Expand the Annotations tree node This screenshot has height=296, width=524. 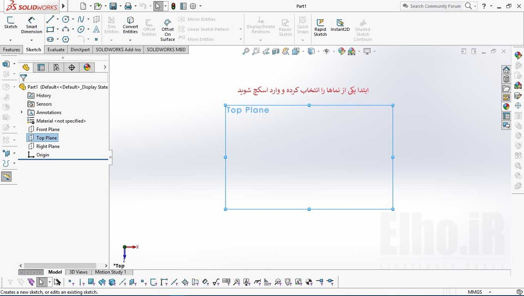[x=22, y=113]
